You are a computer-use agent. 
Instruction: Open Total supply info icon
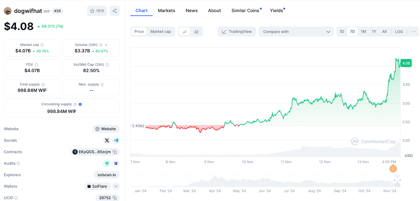pos(43,84)
